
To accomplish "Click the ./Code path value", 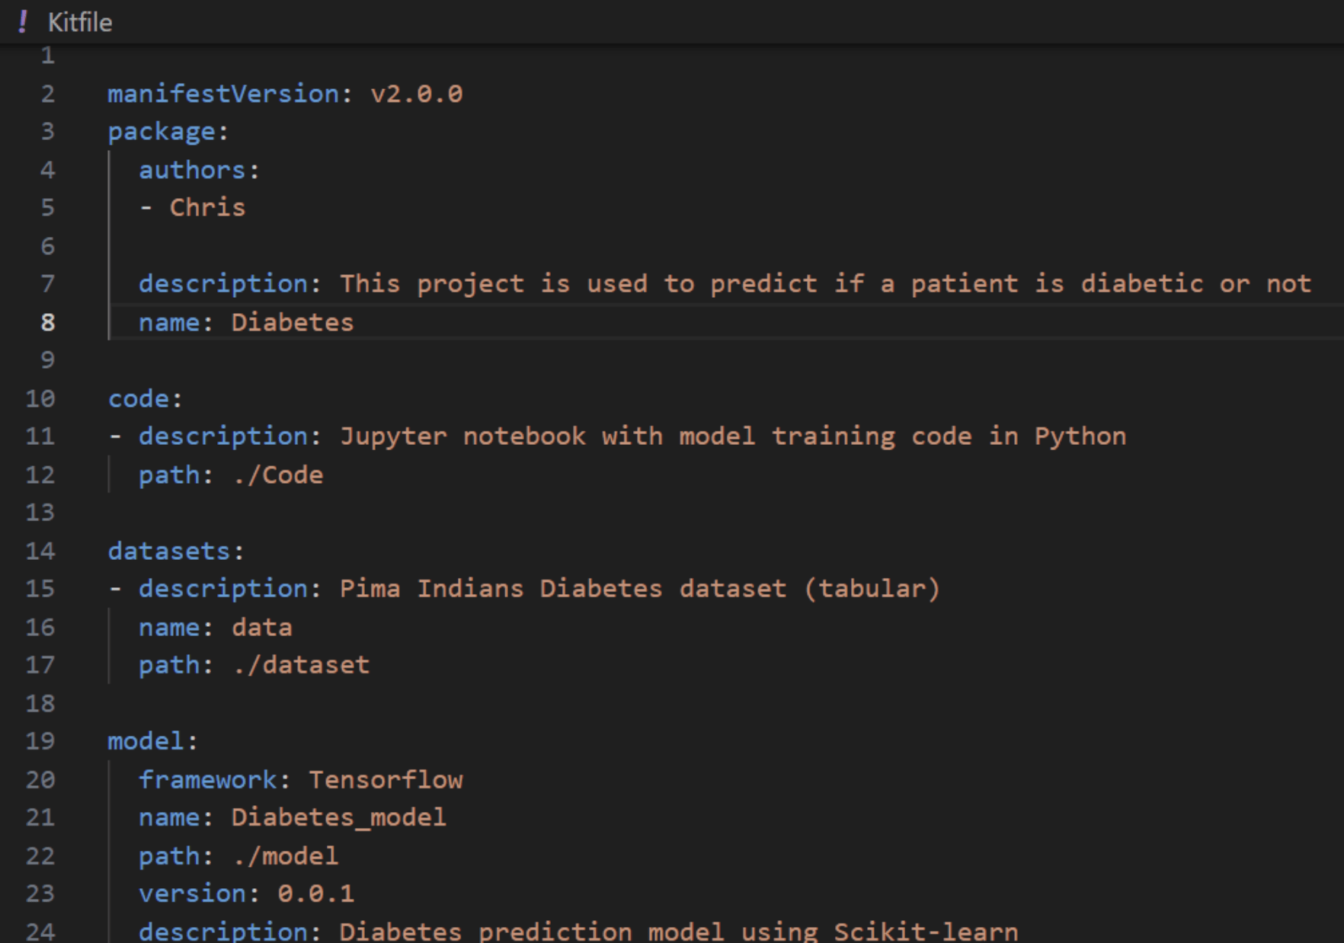I will (x=277, y=475).
